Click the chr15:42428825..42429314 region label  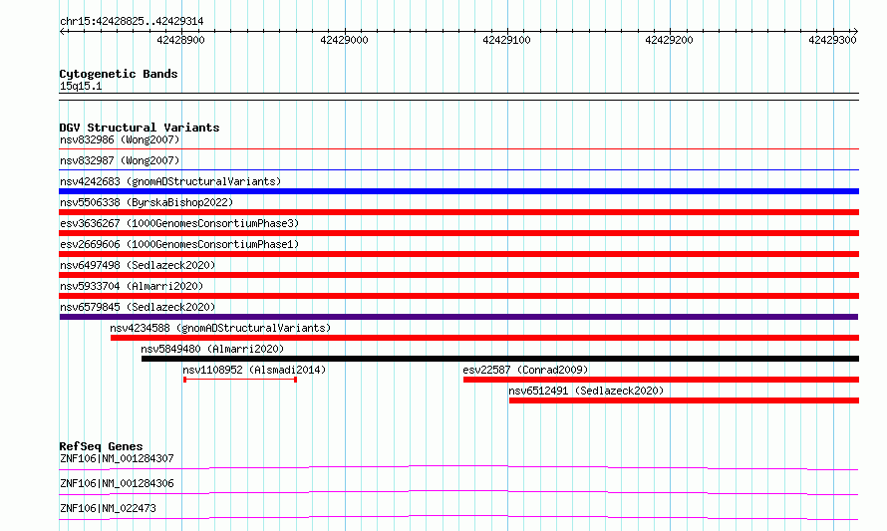pos(132,22)
